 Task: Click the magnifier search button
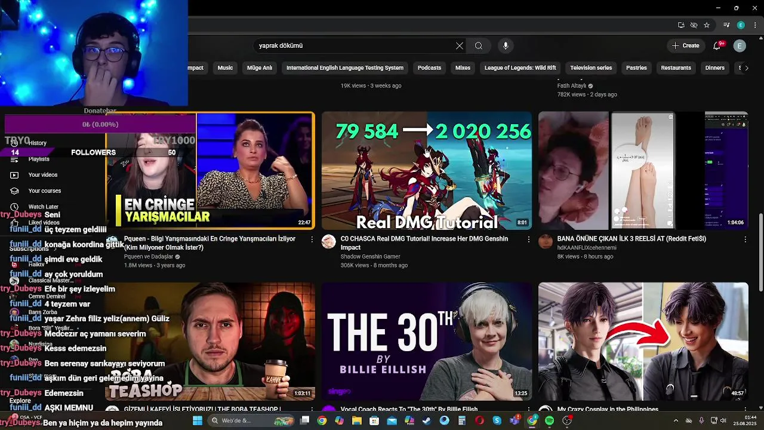[x=479, y=45]
